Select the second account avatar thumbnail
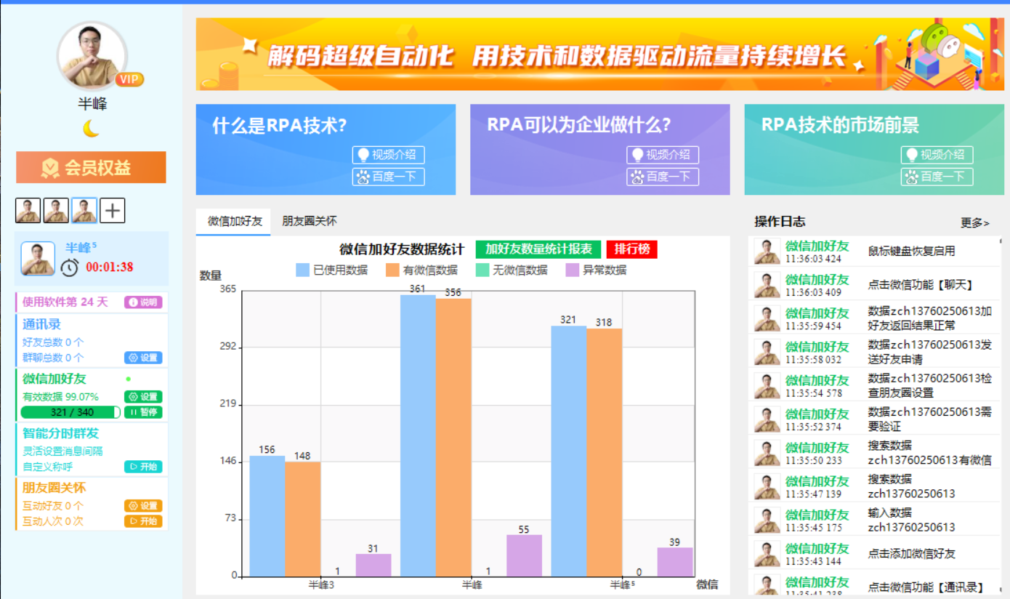Viewport: 1010px width, 599px height. coord(56,211)
